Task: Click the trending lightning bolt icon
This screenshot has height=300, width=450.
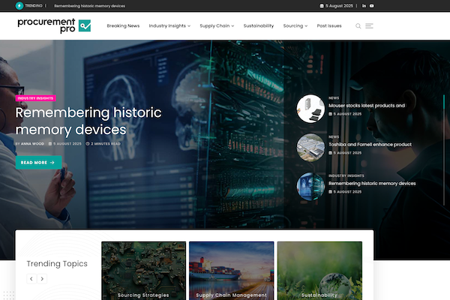Action: click(19, 6)
